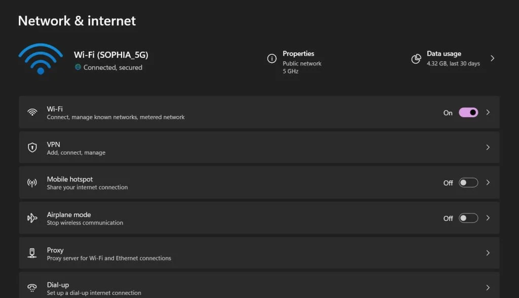Click the Data usage pie chart icon

coord(416,59)
